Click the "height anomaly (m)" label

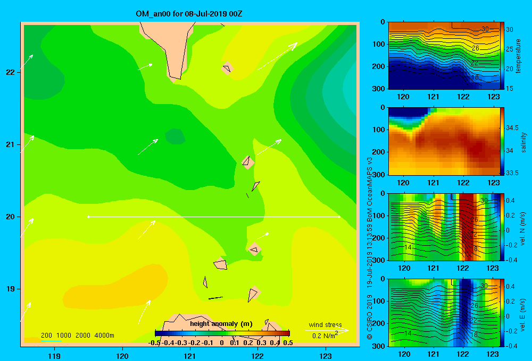pos(221,324)
